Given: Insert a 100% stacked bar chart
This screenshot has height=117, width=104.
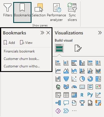Looking at the screenshot, I should click(x=90, y=63).
